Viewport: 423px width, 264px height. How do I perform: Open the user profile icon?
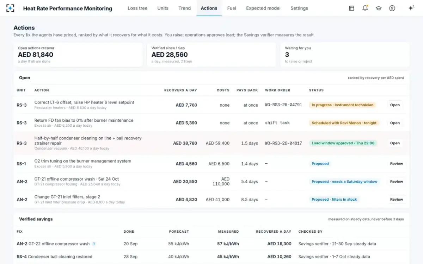(x=392, y=8)
